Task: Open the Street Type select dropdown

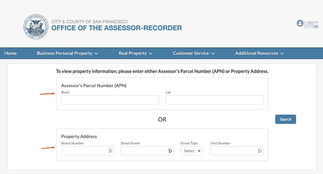Action: coord(192,151)
